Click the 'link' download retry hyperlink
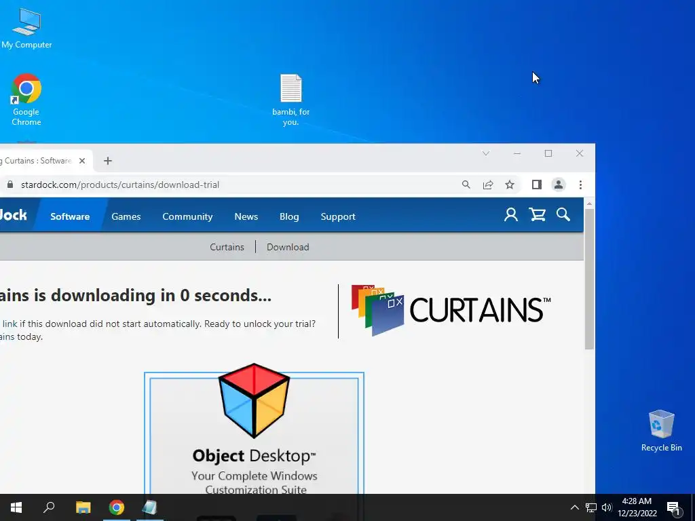Viewport: 695px width, 521px height. (10, 324)
